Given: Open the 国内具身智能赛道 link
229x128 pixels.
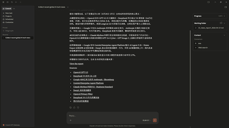Looking at the screenshot, I should [x=81, y=101].
